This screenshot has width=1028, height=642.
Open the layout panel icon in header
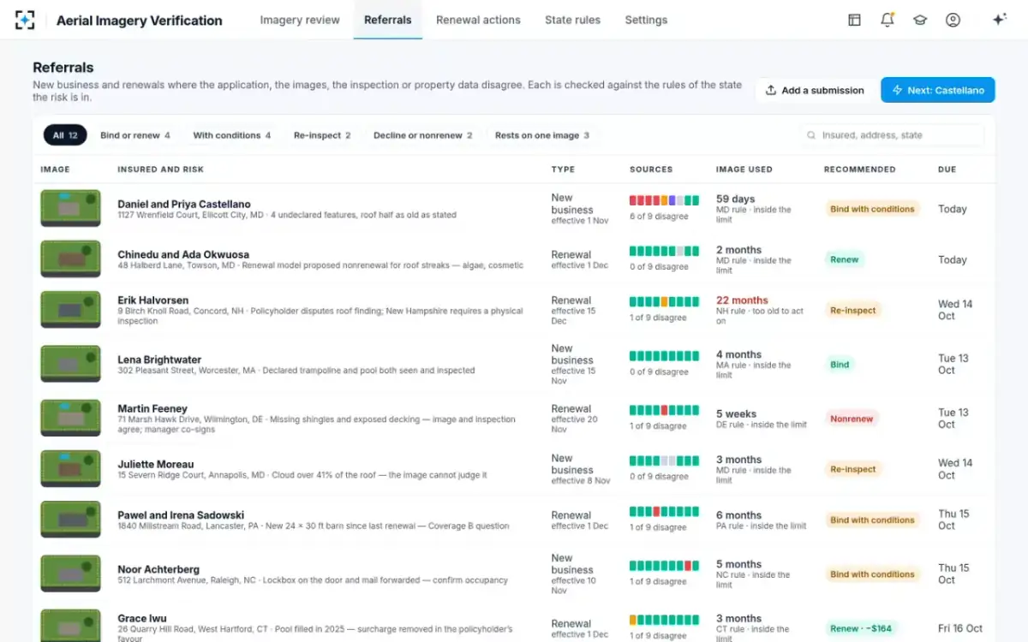854,20
